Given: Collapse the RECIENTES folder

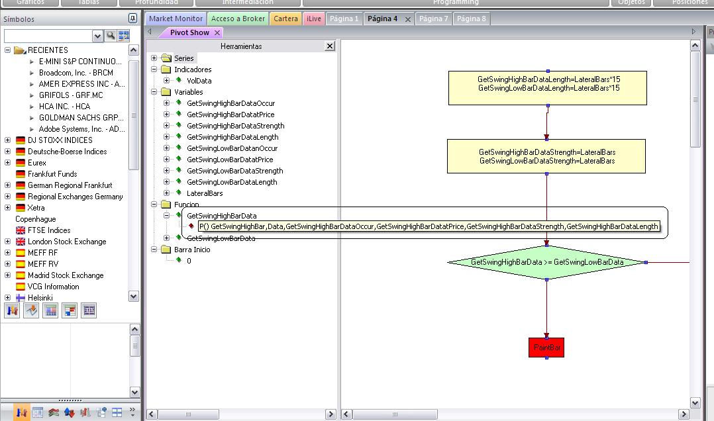Looking at the screenshot, I should click(8, 50).
